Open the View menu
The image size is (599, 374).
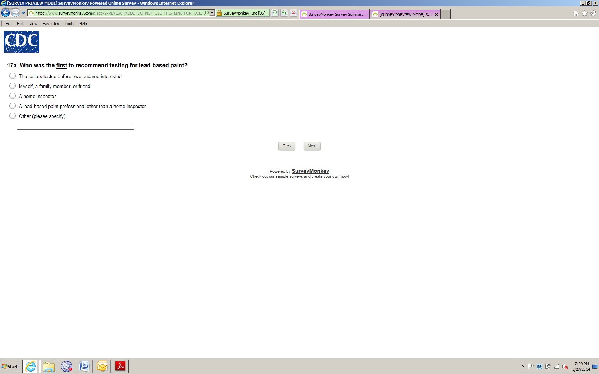pos(33,24)
